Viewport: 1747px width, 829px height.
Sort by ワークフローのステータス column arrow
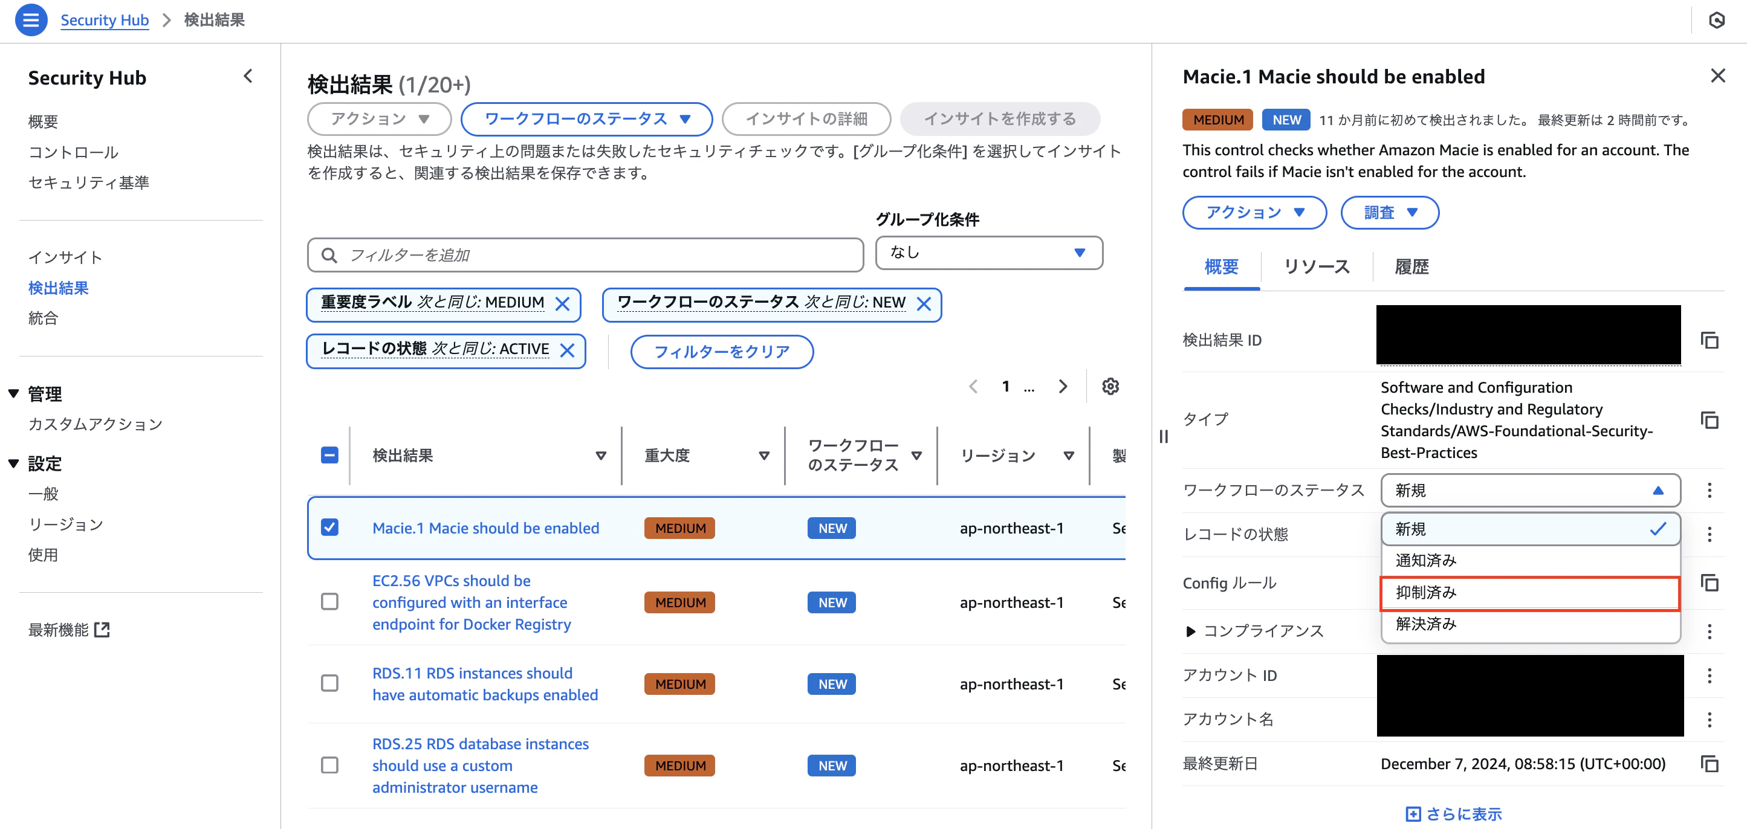coord(917,456)
